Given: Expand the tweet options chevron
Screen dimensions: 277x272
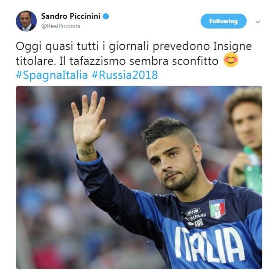Looking at the screenshot, I should (x=258, y=21).
